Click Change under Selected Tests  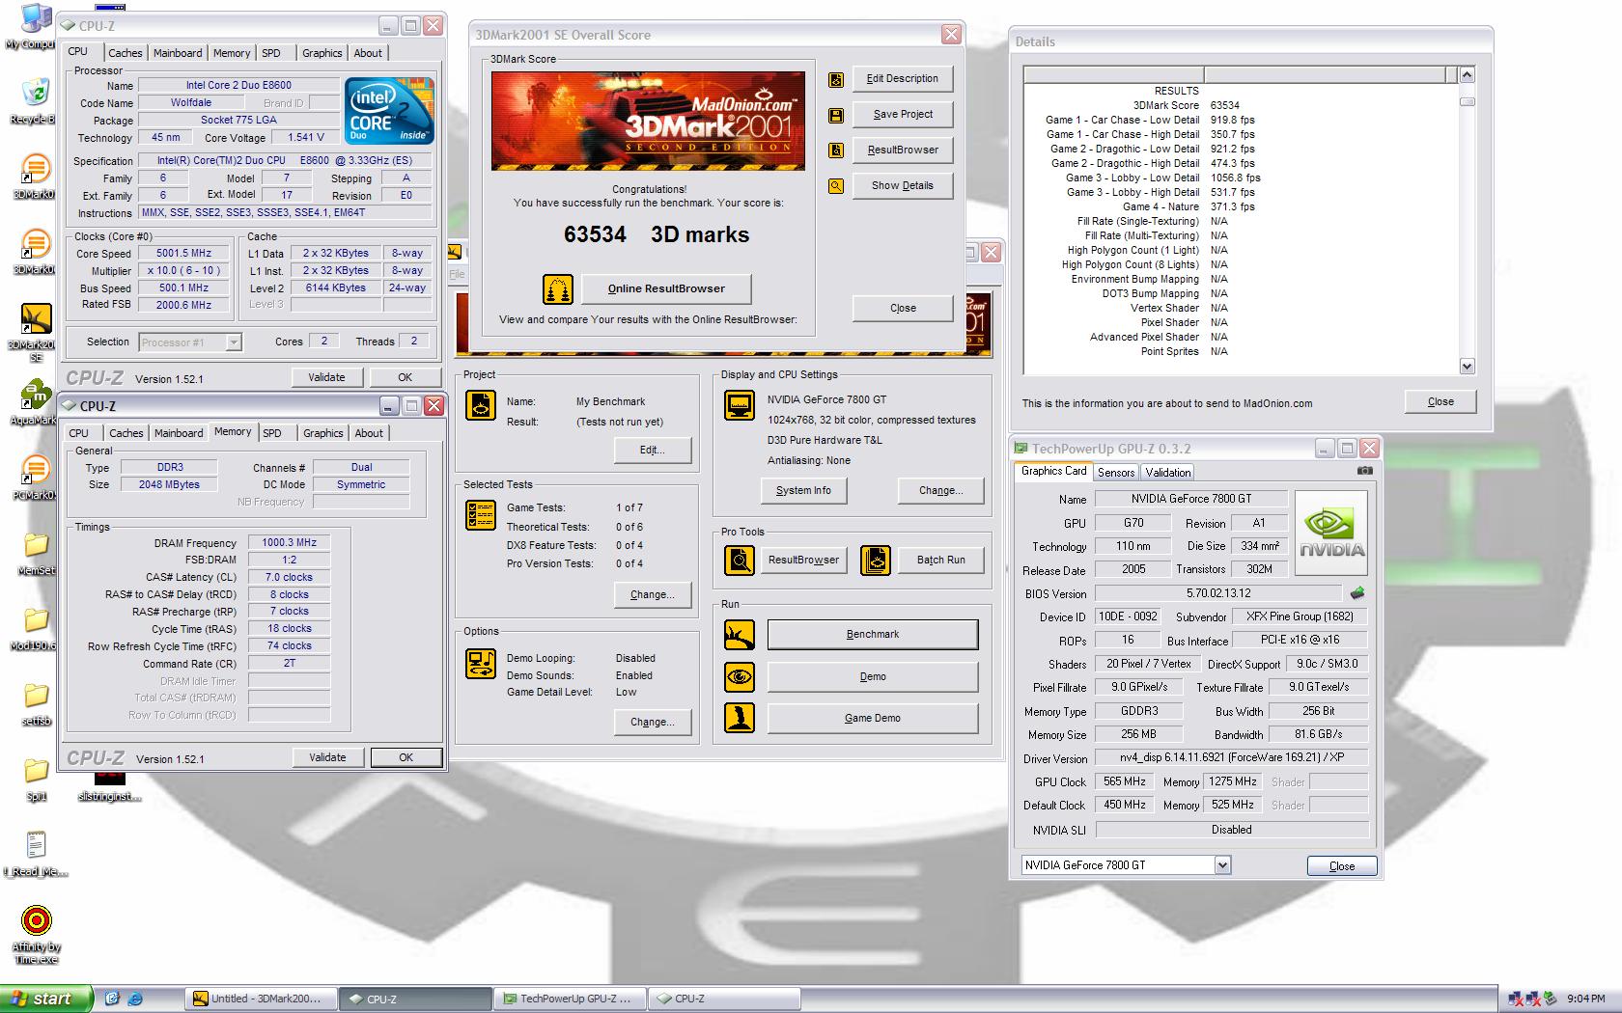(x=653, y=595)
